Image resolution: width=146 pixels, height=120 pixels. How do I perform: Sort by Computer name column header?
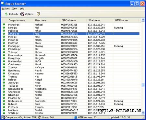coord(20,20)
